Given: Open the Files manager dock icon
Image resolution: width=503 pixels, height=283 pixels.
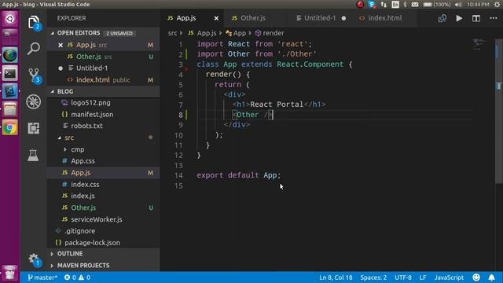Looking at the screenshot, I should click(x=10, y=110).
